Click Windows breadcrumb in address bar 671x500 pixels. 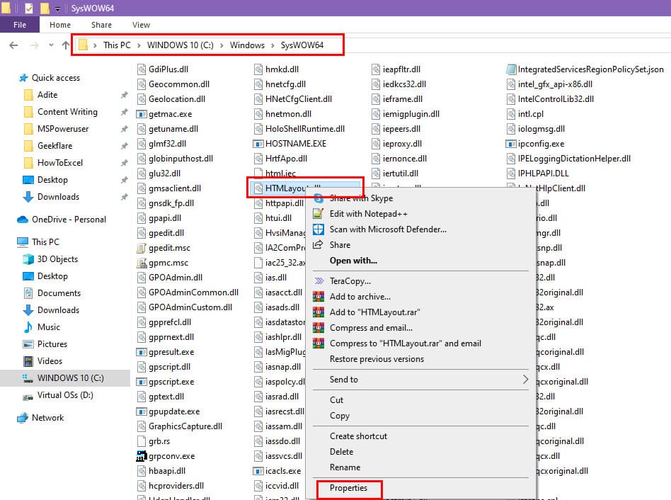(x=247, y=45)
